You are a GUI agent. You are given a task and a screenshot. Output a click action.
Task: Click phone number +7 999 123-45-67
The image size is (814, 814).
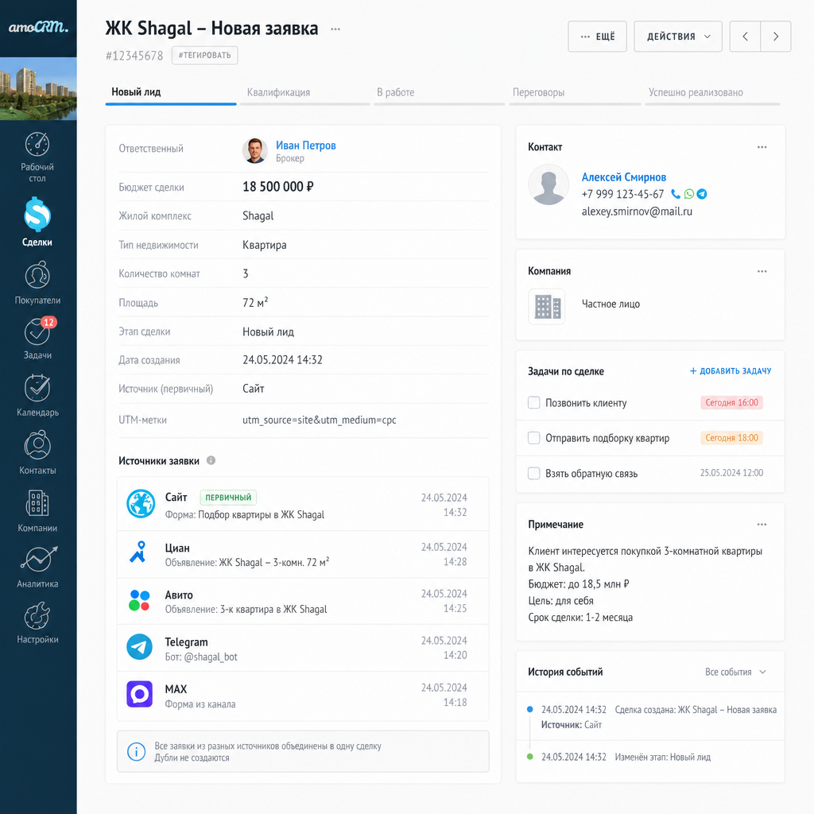622,194
